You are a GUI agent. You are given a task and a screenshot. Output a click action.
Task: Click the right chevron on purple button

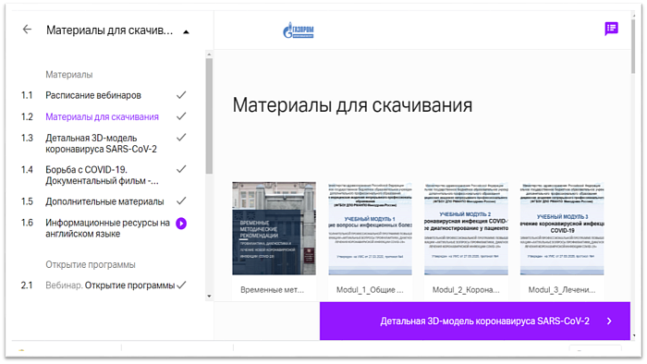point(609,322)
